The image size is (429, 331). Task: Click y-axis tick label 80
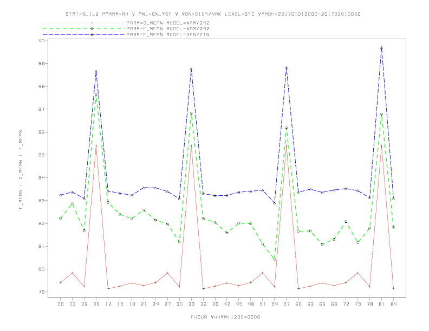point(42,269)
